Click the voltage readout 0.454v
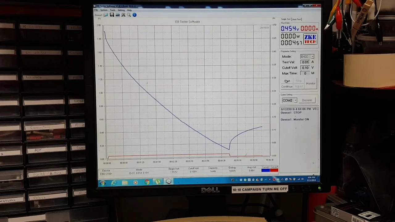Viewport: 395px width, 222px height. point(290,29)
